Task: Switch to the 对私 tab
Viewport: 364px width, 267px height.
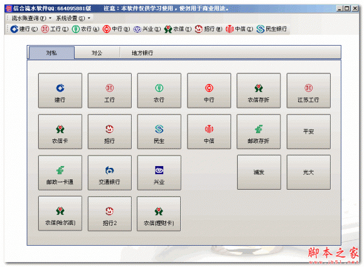Action: click(52, 53)
